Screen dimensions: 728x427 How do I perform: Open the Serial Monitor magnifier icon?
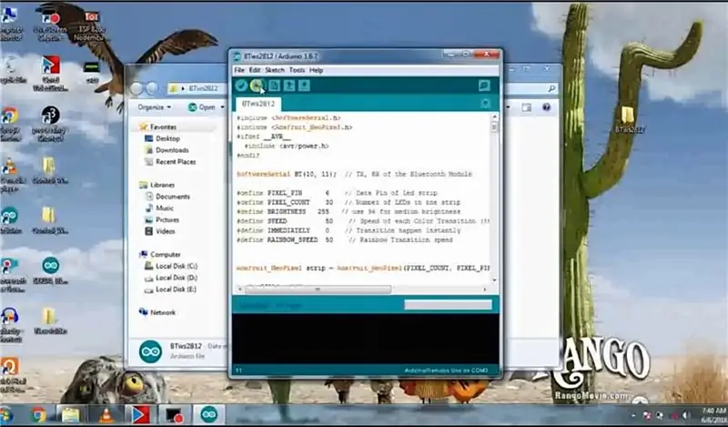point(484,86)
